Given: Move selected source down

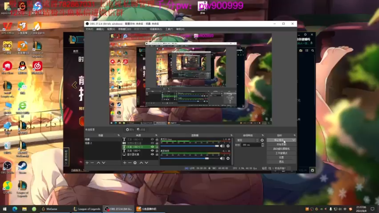Looking at the screenshot, I should pyautogui.click(x=146, y=163).
